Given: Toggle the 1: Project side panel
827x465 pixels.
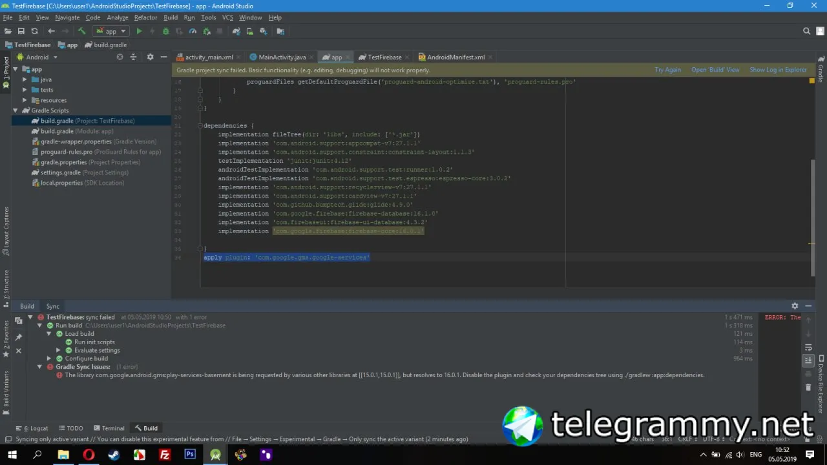Looking at the screenshot, I should point(6,72).
